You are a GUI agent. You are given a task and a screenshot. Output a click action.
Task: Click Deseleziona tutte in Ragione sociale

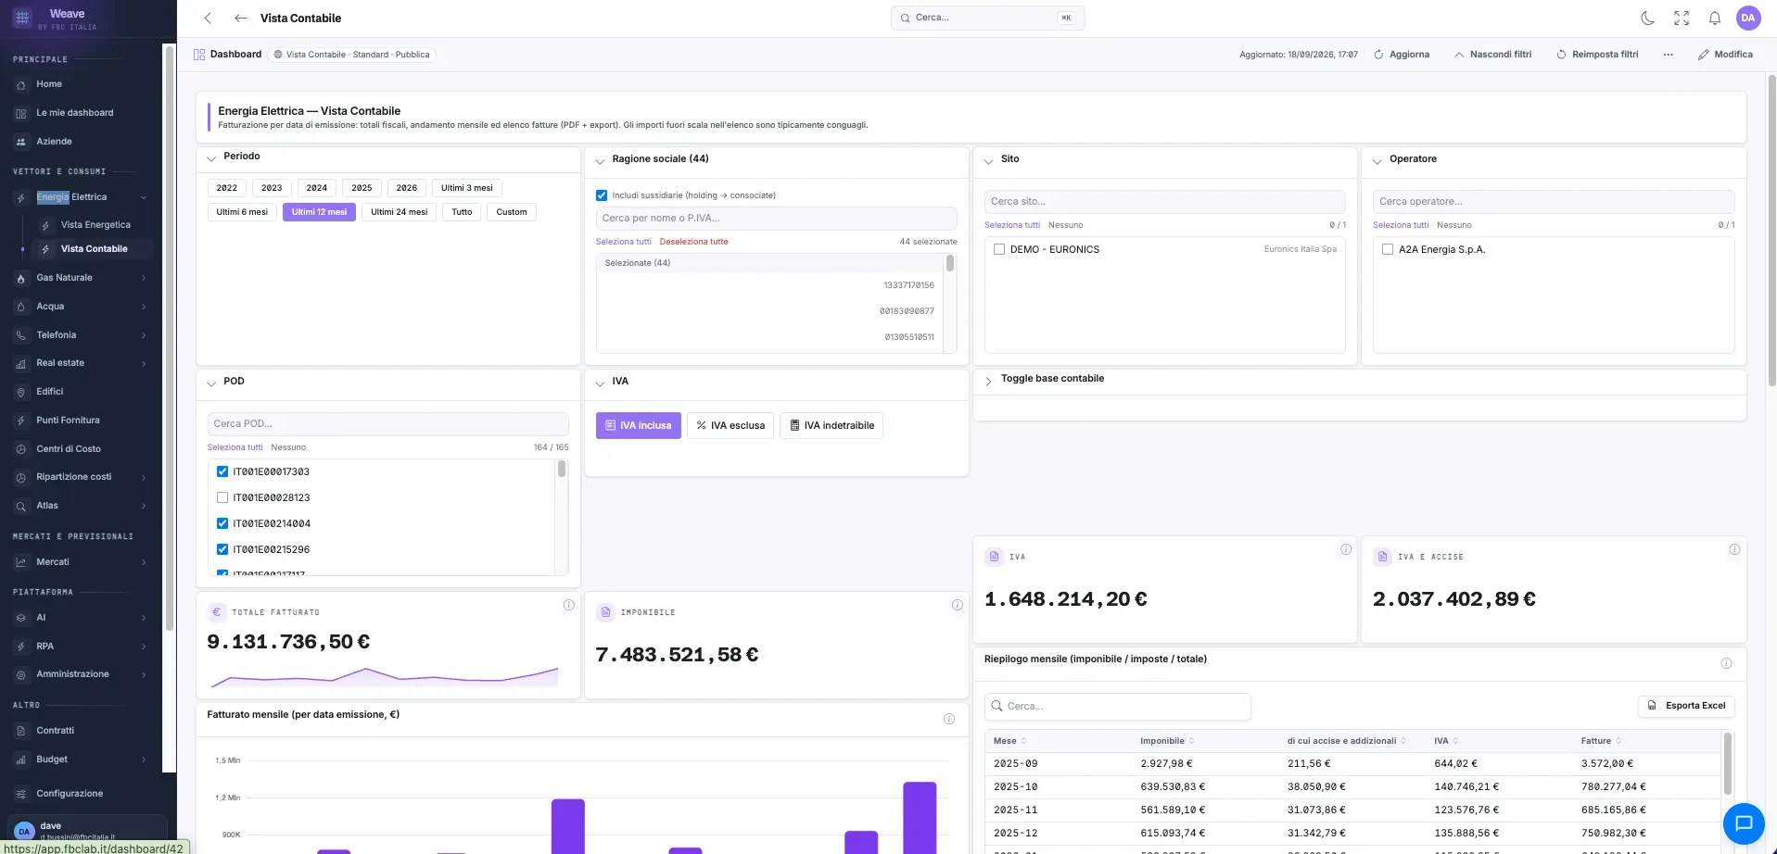[x=694, y=242]
